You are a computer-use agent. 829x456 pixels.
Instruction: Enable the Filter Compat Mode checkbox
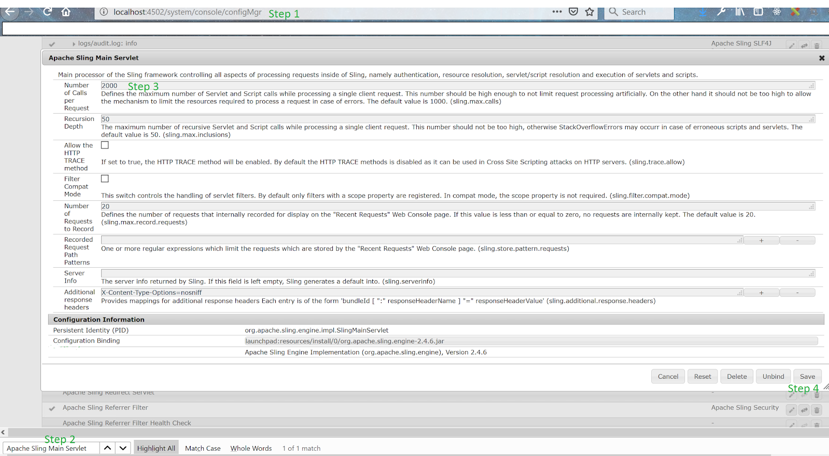[x=105, y=178]
